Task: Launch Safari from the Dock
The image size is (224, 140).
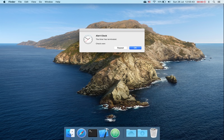Action: tap(81, 133)
